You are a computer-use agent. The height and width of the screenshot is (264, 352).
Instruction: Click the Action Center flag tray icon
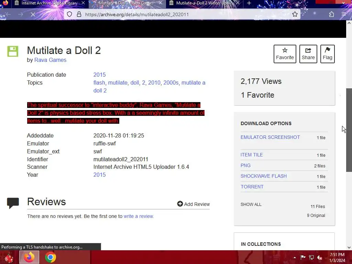click(x=303, y=257)
